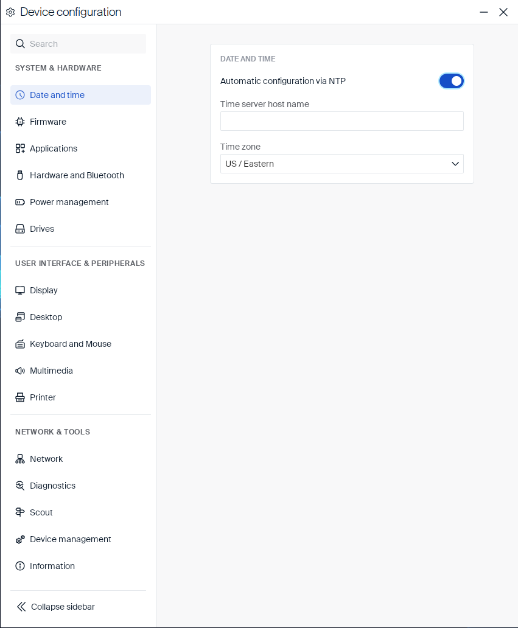Click the Information circle icon

[x=20, y=566]
